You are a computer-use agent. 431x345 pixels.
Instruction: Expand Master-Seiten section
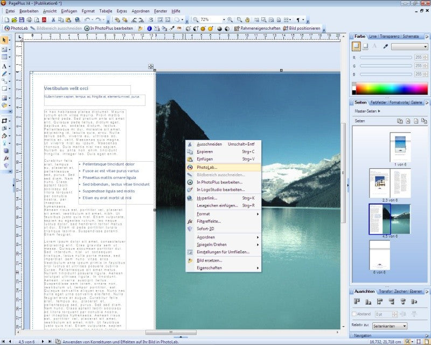[367, 111]
